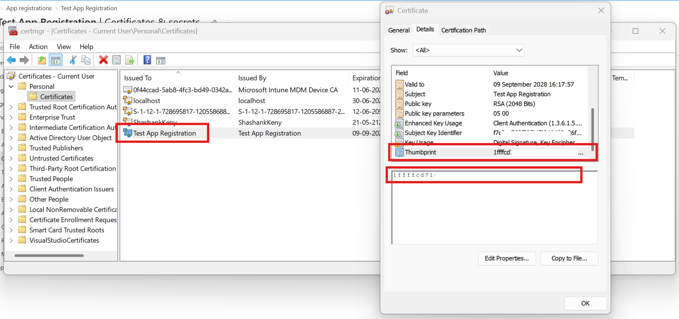Screen dimensions: 679x319
Task: Toggle Show/Hide Console Tree toolbar icon
Action: point(56,60)
